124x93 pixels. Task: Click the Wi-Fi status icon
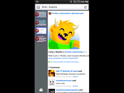pyautogui.click(x=71, y=2)
